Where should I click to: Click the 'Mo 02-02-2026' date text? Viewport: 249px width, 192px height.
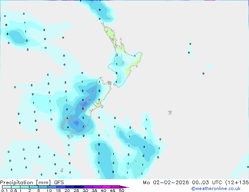point(166,183)
